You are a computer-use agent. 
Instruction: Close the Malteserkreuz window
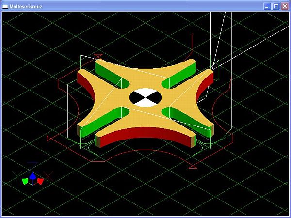click(285, 6)
